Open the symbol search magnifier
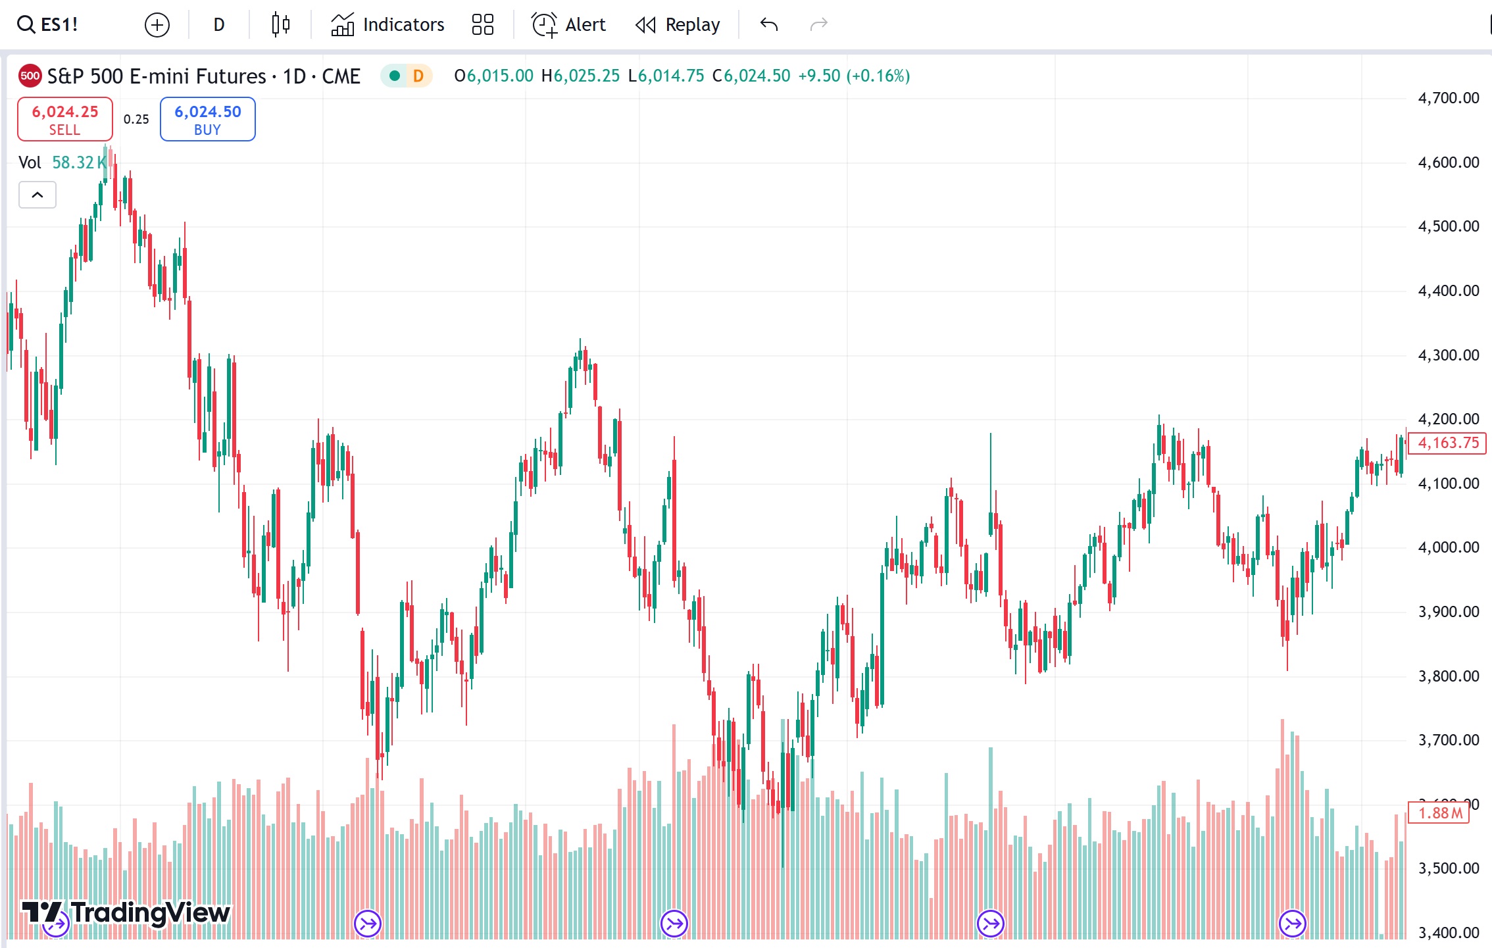Viewport: 1492px width, 948px height. point(25,24)
